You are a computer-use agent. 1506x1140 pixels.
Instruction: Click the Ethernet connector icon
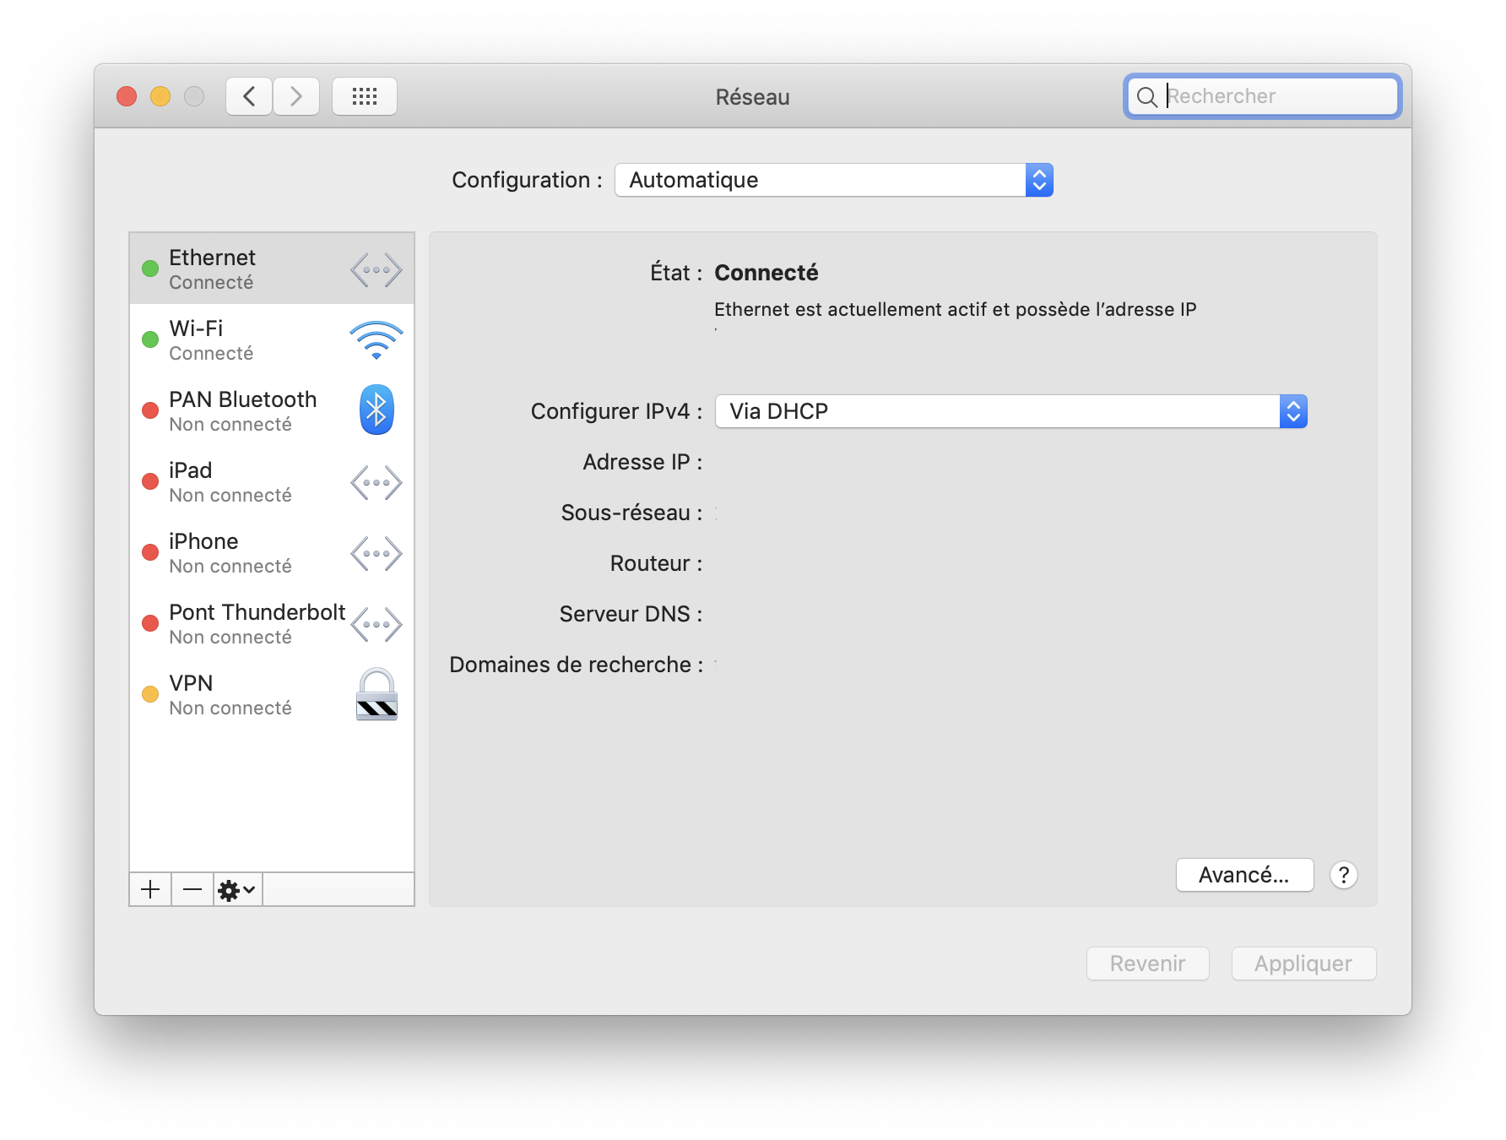pyautogui.click(x=375, y=269)
